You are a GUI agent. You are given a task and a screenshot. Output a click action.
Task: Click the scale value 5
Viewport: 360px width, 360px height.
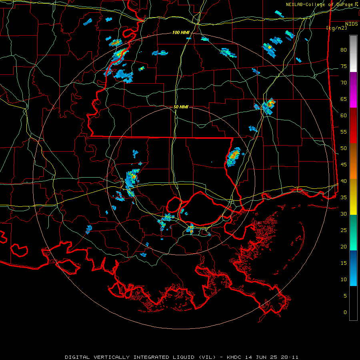tap(345, 296)
